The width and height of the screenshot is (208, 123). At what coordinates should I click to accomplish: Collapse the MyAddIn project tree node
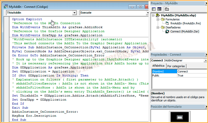coord(153,15)
